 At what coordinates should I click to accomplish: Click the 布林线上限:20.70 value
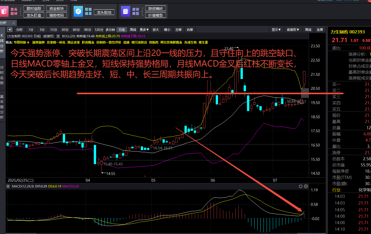point(107,36)
